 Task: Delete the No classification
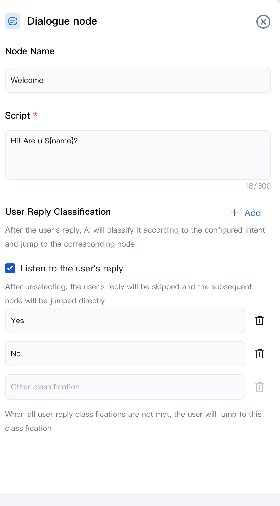(x=260, y=354)
